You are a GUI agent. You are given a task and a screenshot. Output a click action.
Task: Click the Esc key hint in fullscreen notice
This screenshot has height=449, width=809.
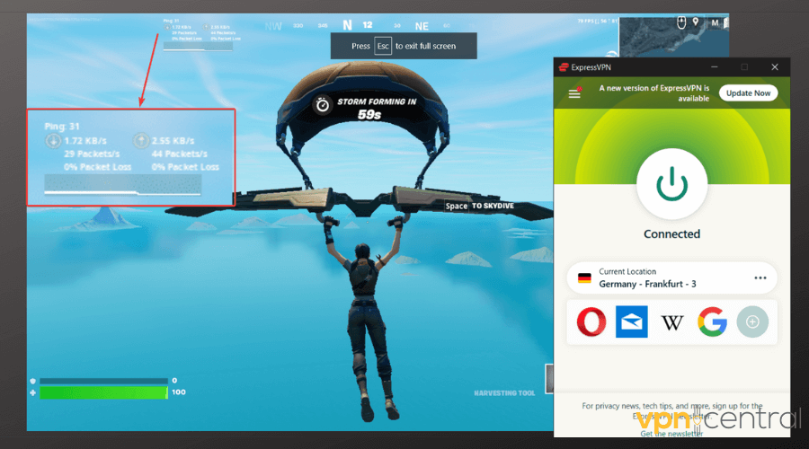tap(382, 46)
